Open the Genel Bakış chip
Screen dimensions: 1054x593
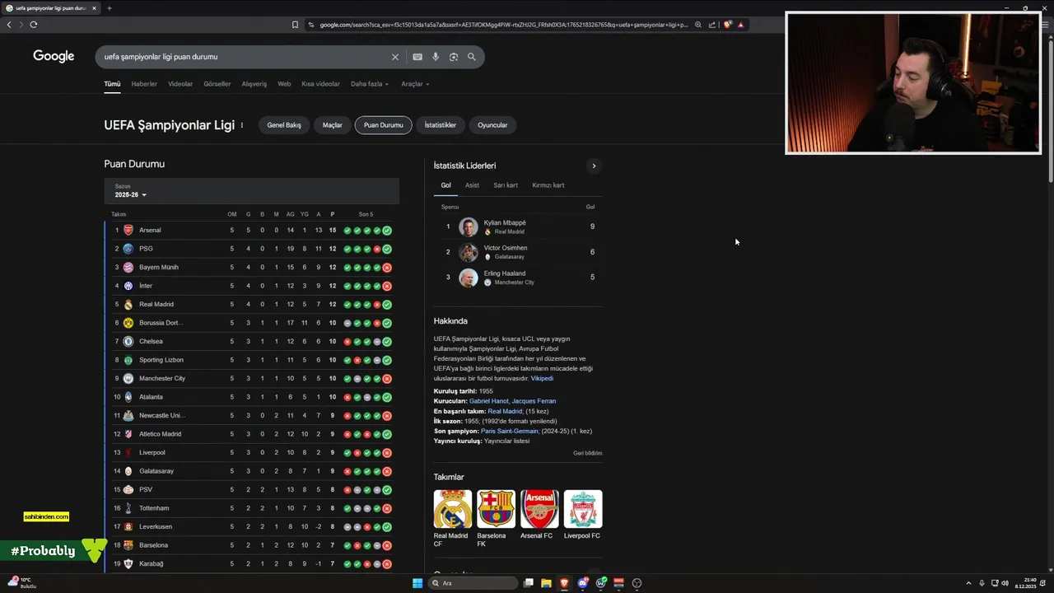coord(284,125)
